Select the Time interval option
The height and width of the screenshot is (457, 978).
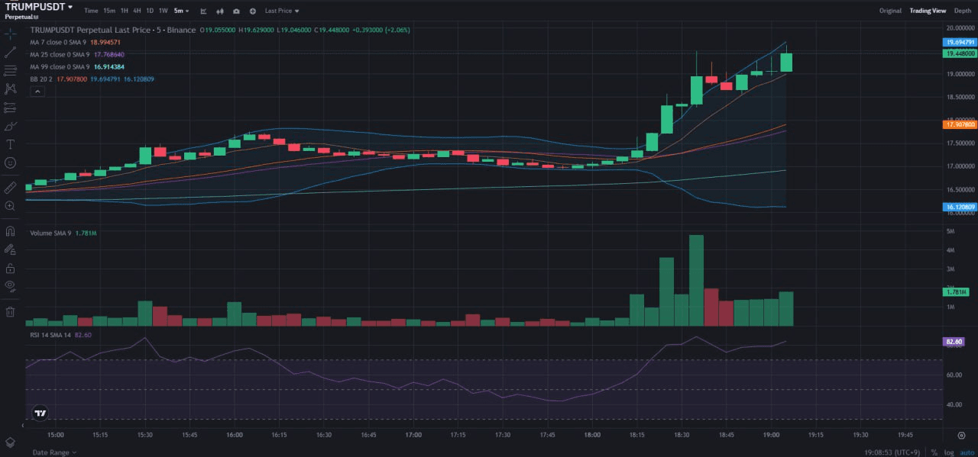[x=91, y=11]
